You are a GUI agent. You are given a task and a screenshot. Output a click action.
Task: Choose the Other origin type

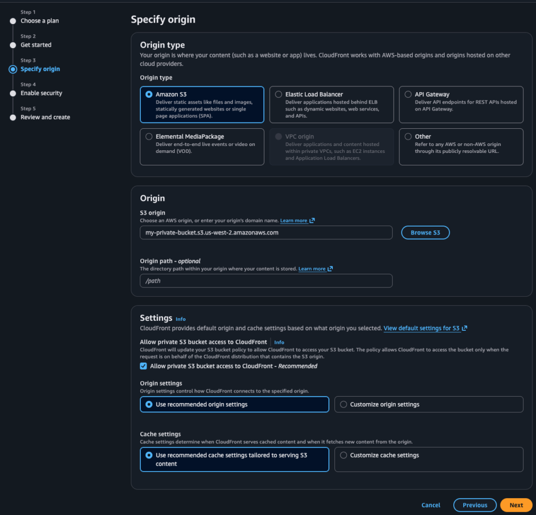point(461,147)
